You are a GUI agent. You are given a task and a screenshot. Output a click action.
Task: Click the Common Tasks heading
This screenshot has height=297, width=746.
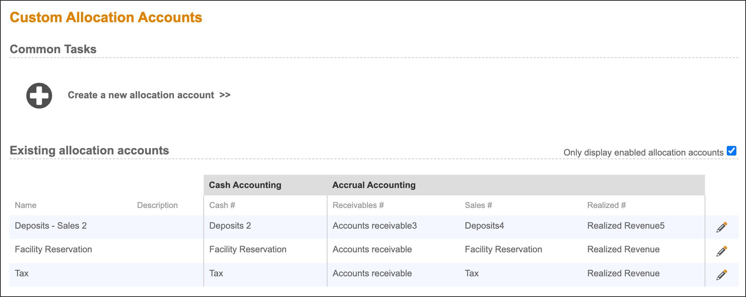(x=53, y=49)
